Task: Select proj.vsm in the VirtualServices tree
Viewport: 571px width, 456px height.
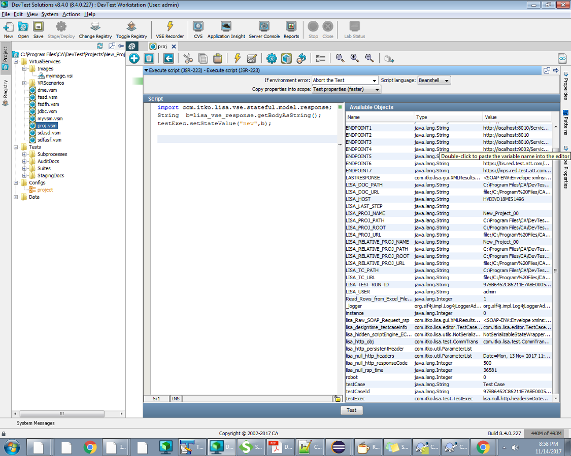Action: pyautogui.click(x=44, y=125)
